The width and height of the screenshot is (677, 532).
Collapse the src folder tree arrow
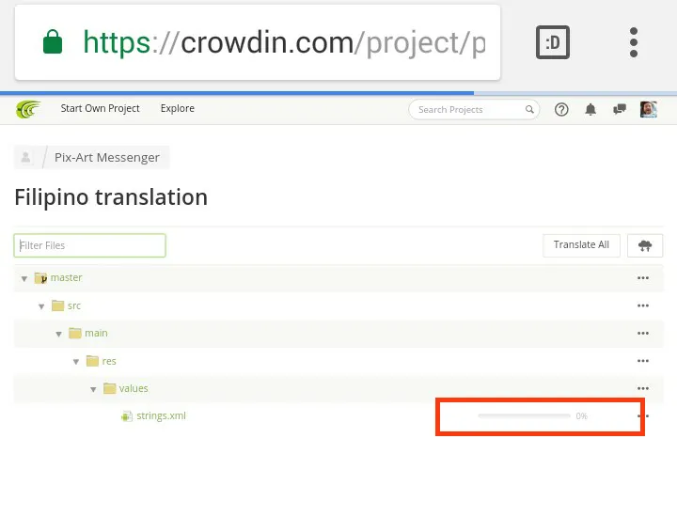click(x=41, y=306)
